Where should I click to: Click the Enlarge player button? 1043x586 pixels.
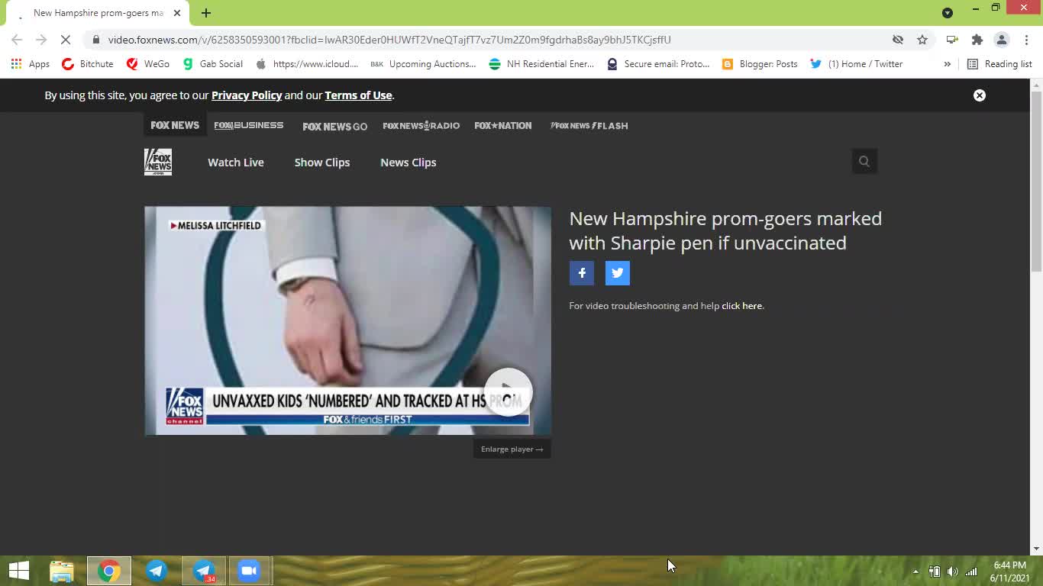[512, 449]
